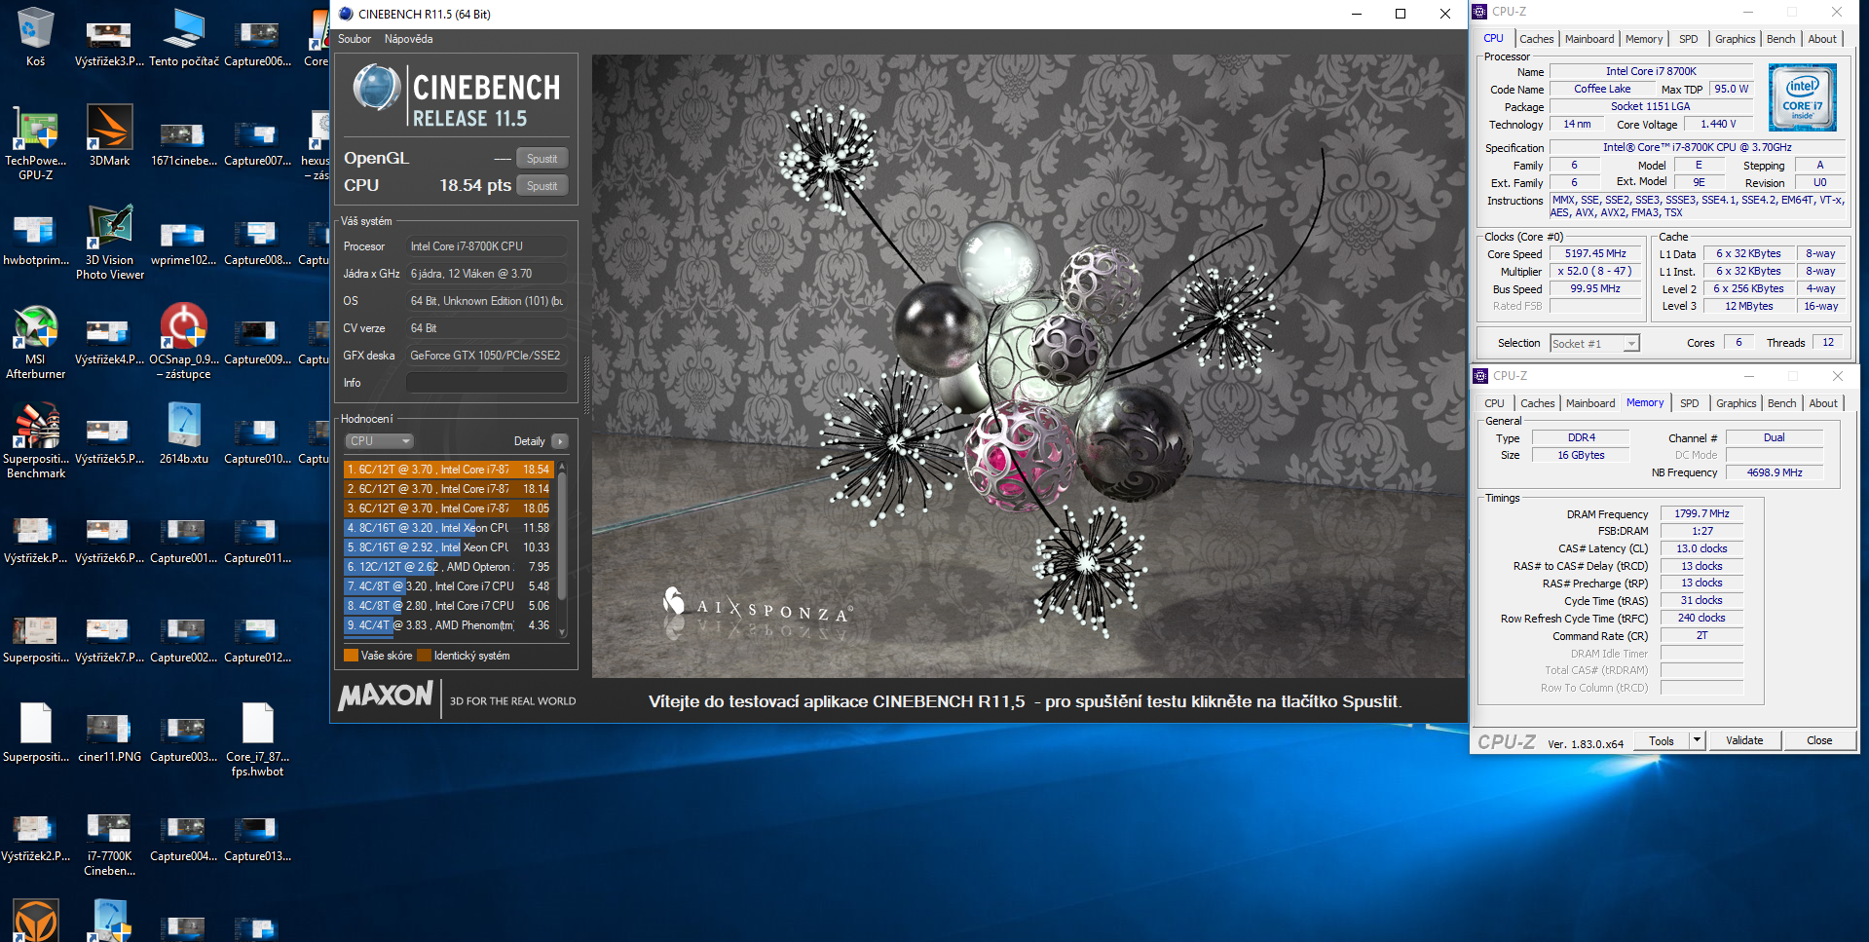
Task: Click the Multiplier x 52.0 value
Action: 1595,271
